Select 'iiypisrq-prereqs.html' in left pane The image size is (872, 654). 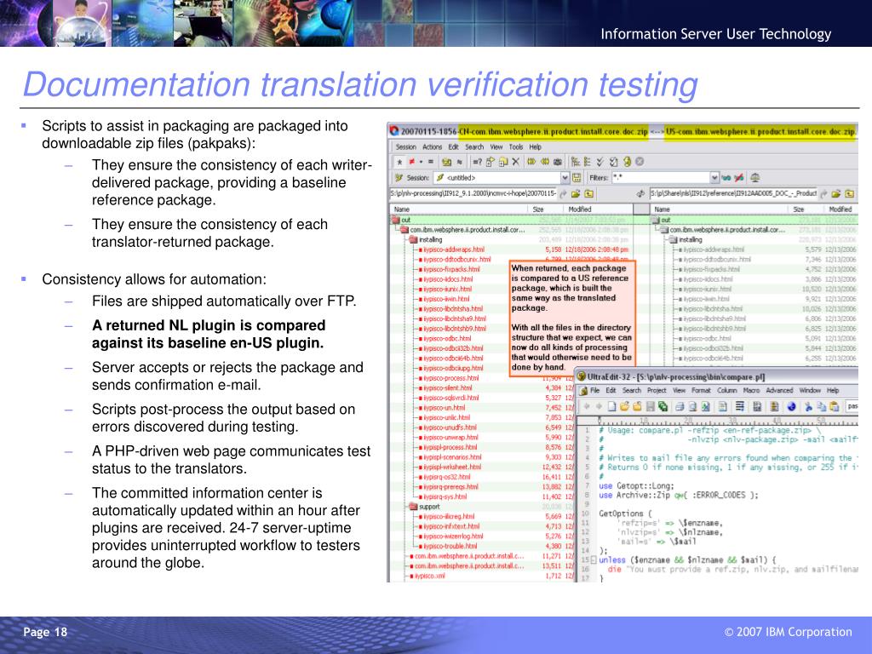pyautogui.click(x=450, y=486)
